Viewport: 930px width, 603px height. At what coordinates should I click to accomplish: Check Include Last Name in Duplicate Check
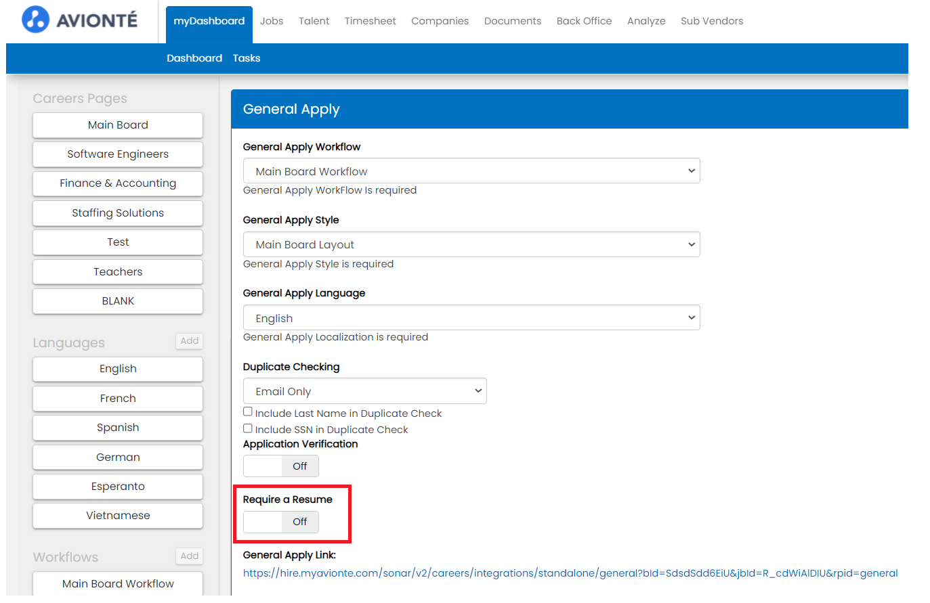[x=248, y=412]
